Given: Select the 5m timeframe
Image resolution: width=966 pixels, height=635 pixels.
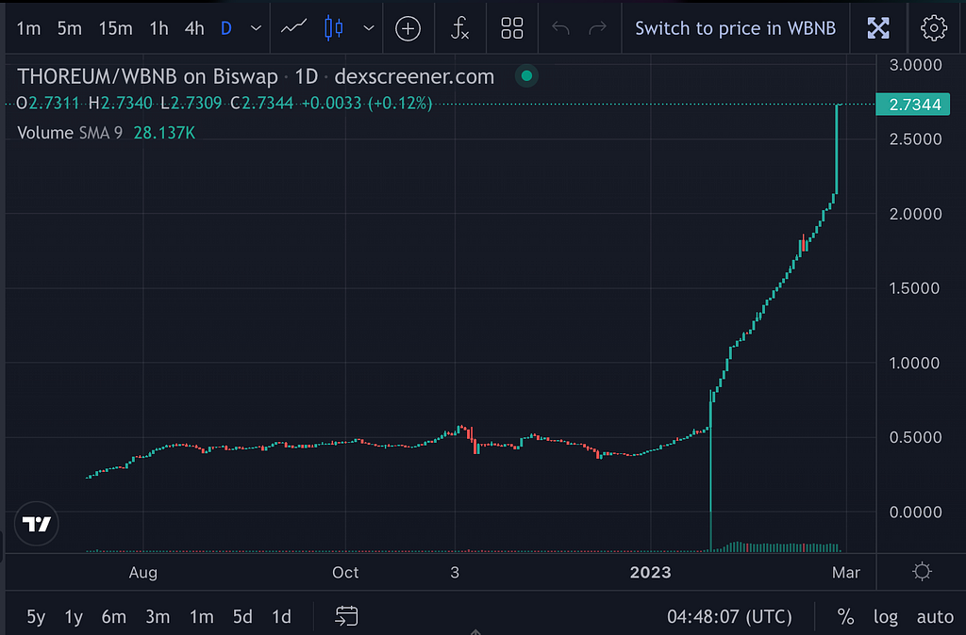Looking at the screenshot, I should pos(70,28).
